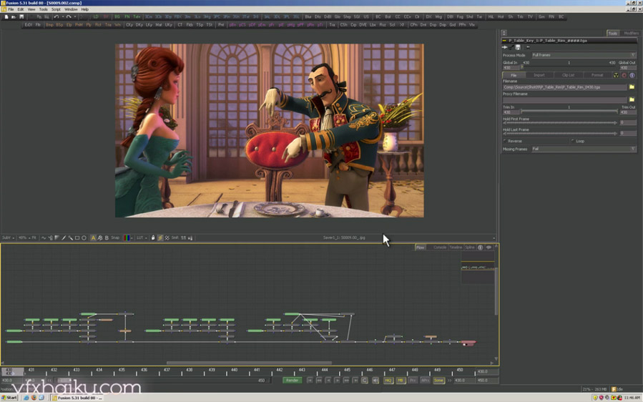
Task: Click the chat bubble icon in flow header
Action: (489, 247)
